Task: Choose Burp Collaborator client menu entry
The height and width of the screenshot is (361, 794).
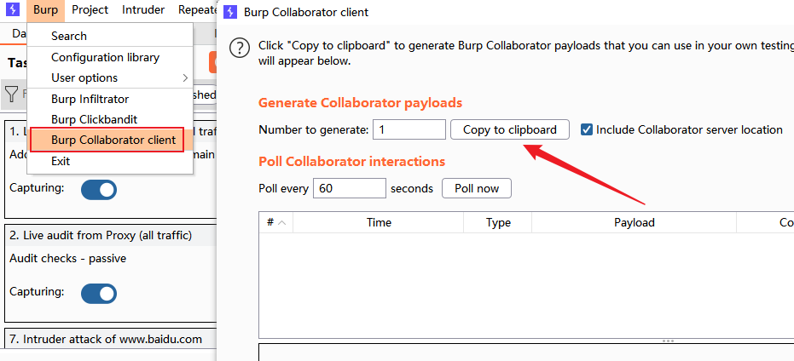Action: (113, 140)
